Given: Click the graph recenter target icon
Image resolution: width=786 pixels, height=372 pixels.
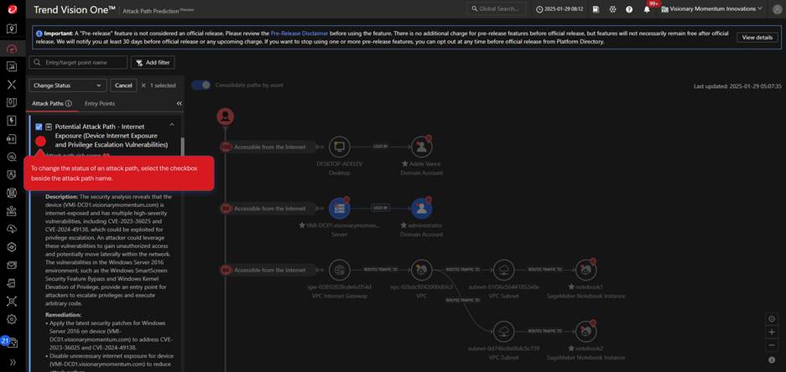Looking at the screenshot, I should coord(772,319).
